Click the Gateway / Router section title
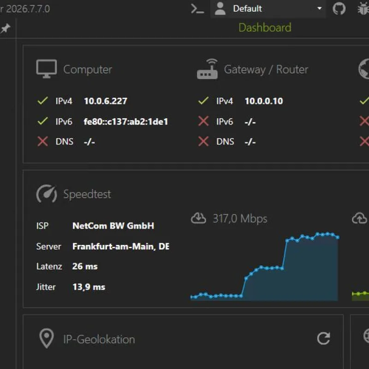This screenshot has height=369, width=369. point(266,70)
